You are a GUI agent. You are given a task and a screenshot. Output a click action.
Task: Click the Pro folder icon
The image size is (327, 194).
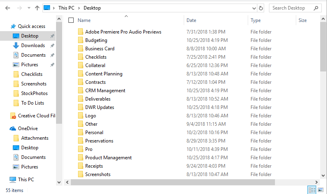click(x=80, y=149)
